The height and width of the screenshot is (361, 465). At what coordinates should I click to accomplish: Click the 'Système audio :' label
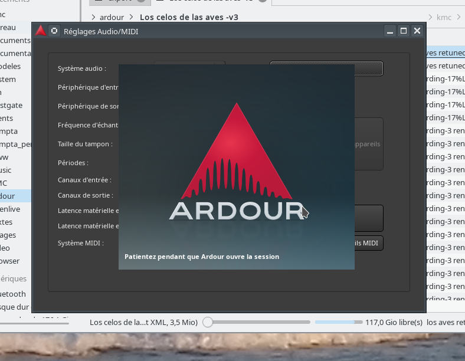pos(82,68)
